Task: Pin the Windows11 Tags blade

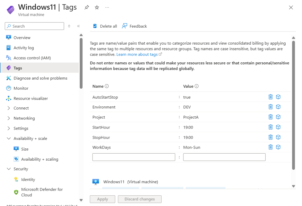Action: point(87,7)
